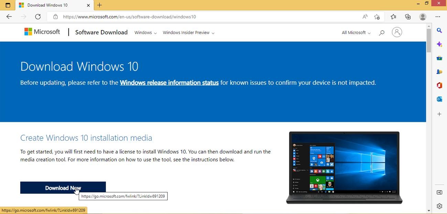Expand Windows Insider Preview menu
This screenshot has width=447, height=214.
click(x=188, y=33)
